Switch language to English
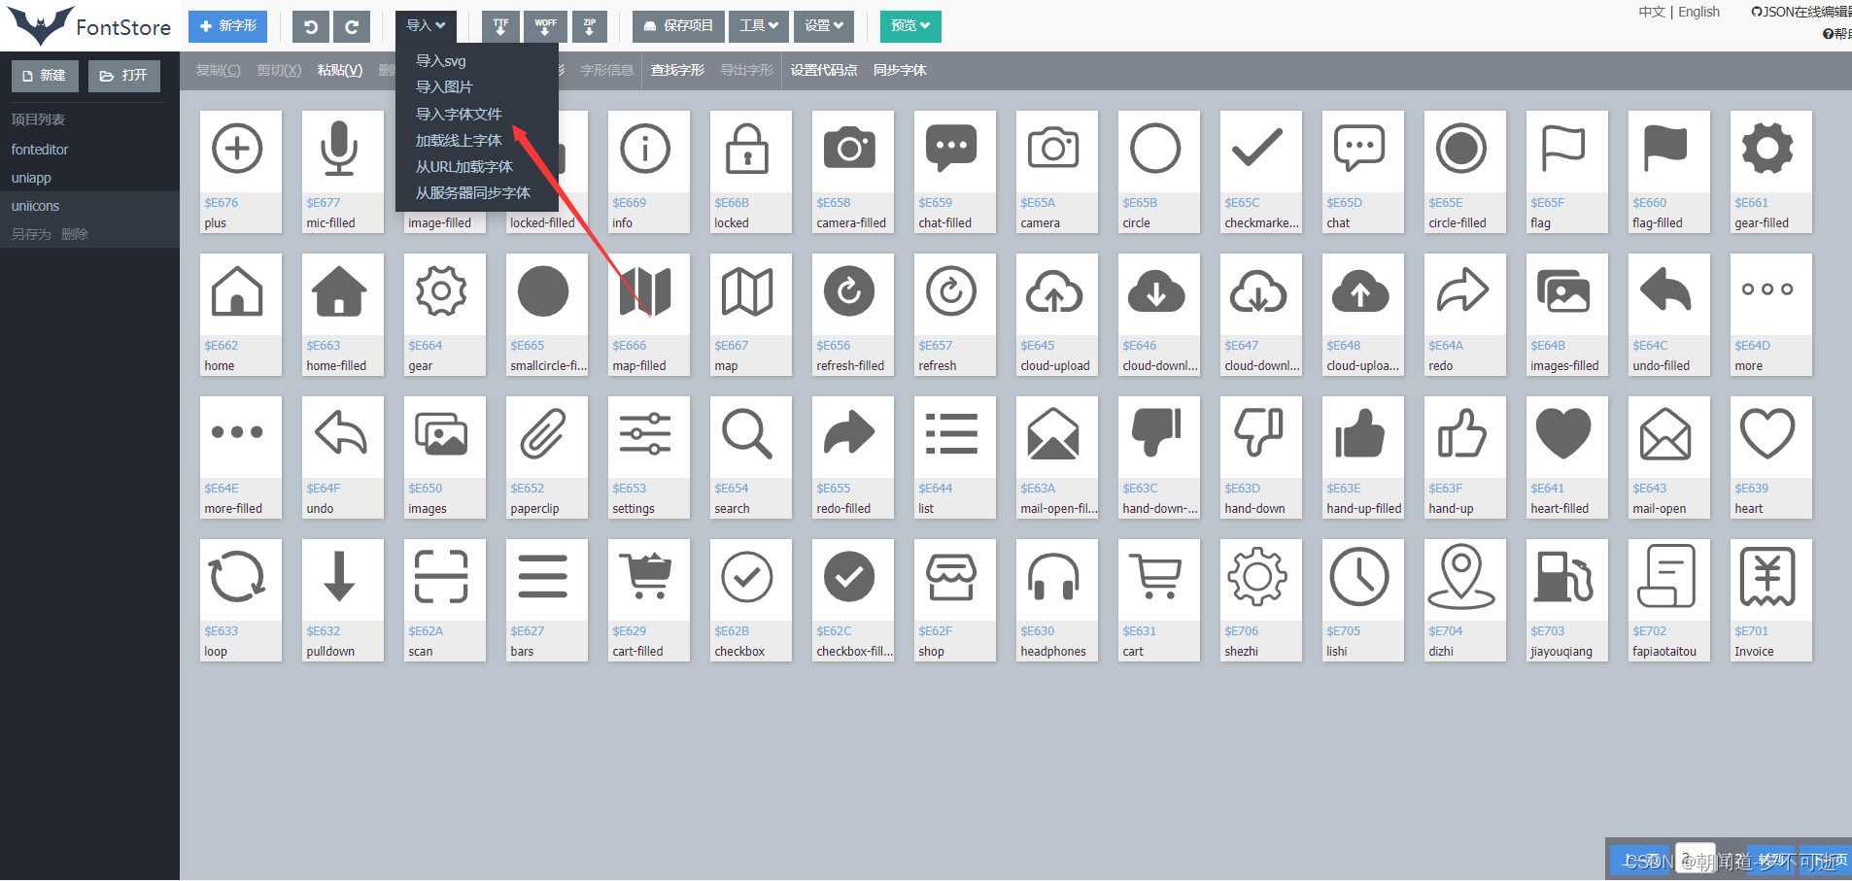 click(x=1698, y=12)
